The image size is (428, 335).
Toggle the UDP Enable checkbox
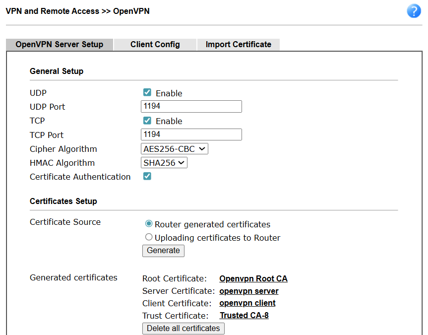(x=147, y=92)
